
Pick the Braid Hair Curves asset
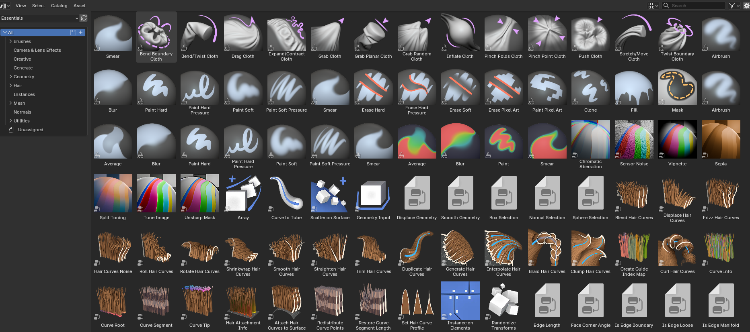pos(547,252)
